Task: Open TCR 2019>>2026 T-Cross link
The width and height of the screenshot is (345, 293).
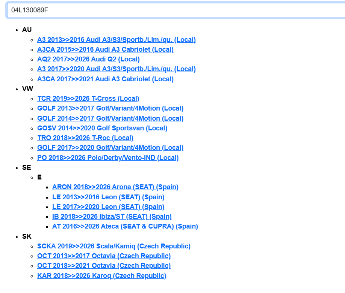Action: (88, 99)
